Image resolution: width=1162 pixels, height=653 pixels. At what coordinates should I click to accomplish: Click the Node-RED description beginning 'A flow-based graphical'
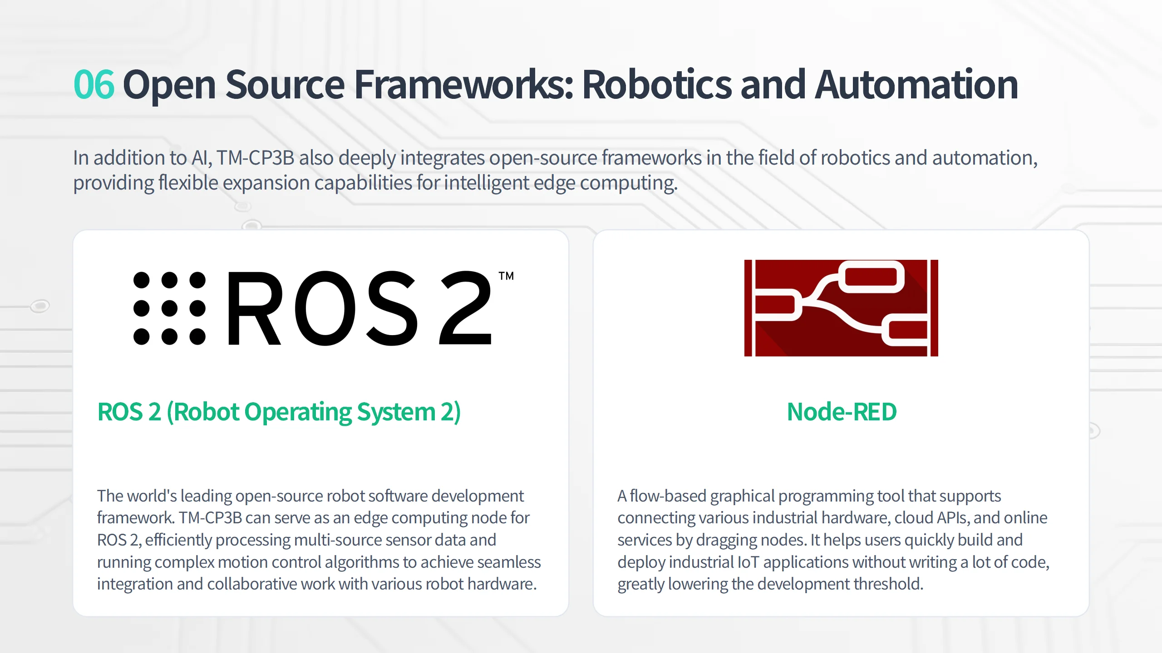click(x=833, y=540)
